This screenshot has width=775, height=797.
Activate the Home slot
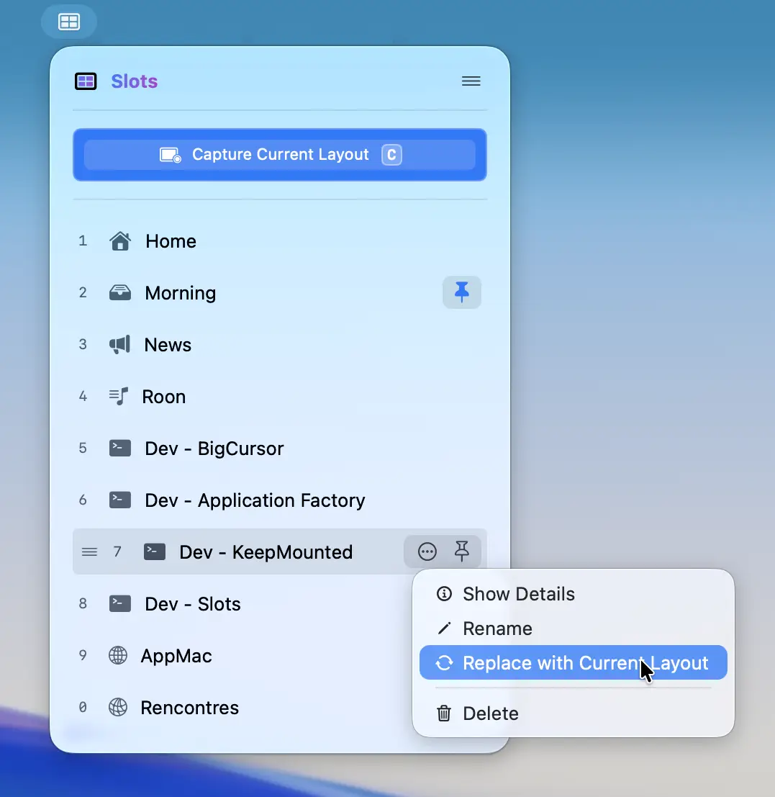tap(280, 241)
